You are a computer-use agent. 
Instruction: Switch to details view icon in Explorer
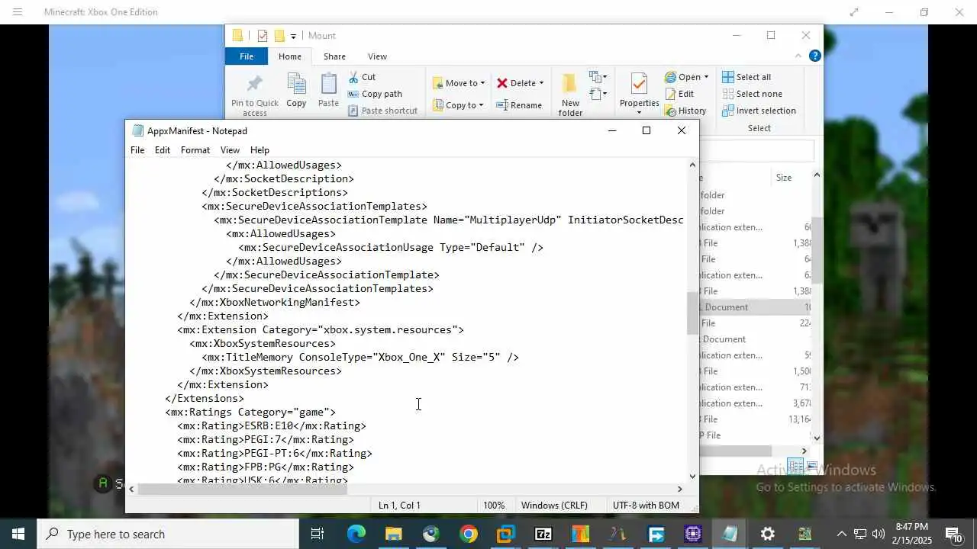[795, 466]
